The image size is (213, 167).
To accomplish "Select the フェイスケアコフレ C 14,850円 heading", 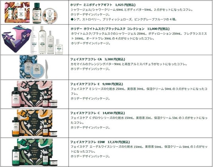I will [x=97, y=113].
